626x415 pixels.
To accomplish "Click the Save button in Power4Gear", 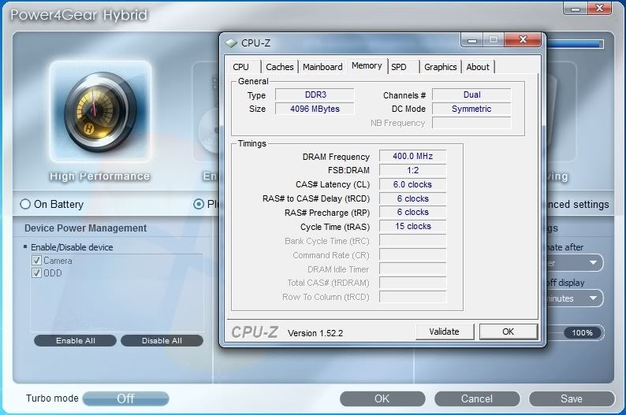I will (x=572, y=398).
